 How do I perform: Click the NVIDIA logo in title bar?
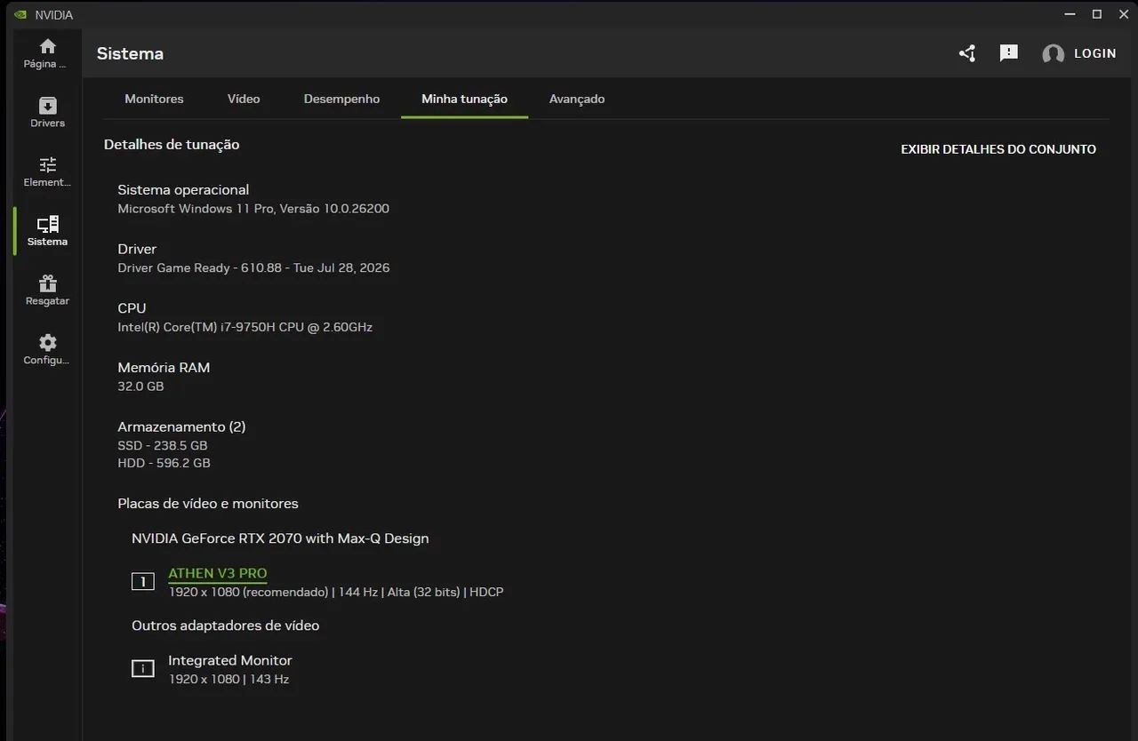(x=21, y=14)
